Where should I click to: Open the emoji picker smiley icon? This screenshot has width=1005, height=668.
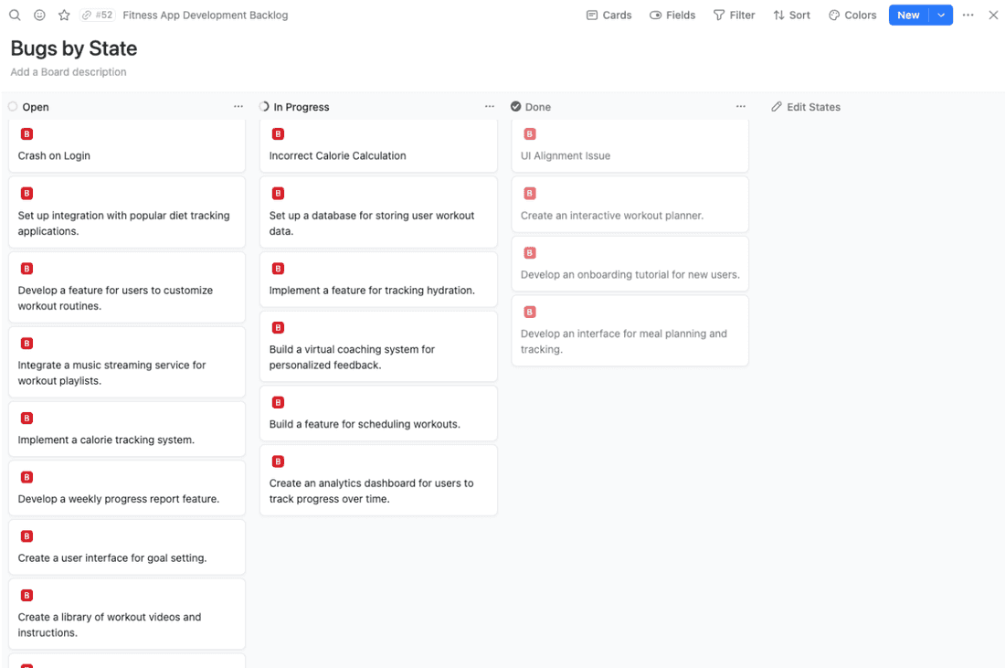[39, 15]
